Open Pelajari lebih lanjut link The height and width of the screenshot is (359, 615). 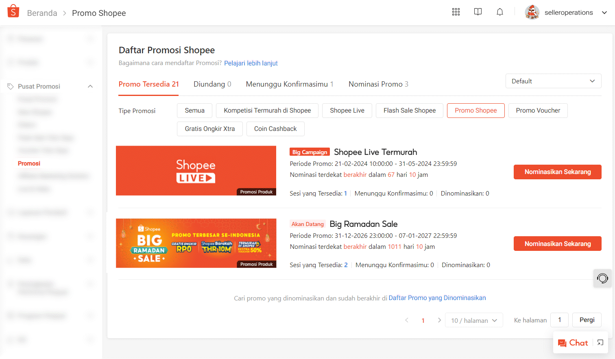[x=251, y=63]
